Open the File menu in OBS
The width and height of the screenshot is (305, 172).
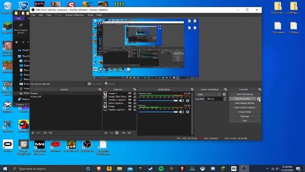(x=33, y=15)
